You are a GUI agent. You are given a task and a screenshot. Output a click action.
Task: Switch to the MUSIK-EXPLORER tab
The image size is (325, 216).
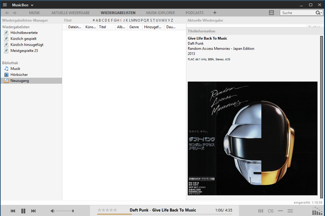pyautogui.click(x=161, y=13)
